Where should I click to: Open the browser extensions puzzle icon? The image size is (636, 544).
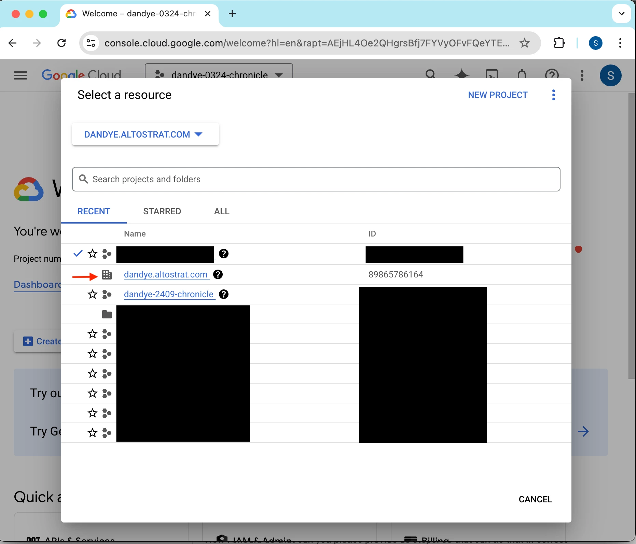[x=559, y=43]
